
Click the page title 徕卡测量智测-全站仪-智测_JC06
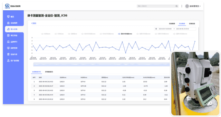[47, 15]
